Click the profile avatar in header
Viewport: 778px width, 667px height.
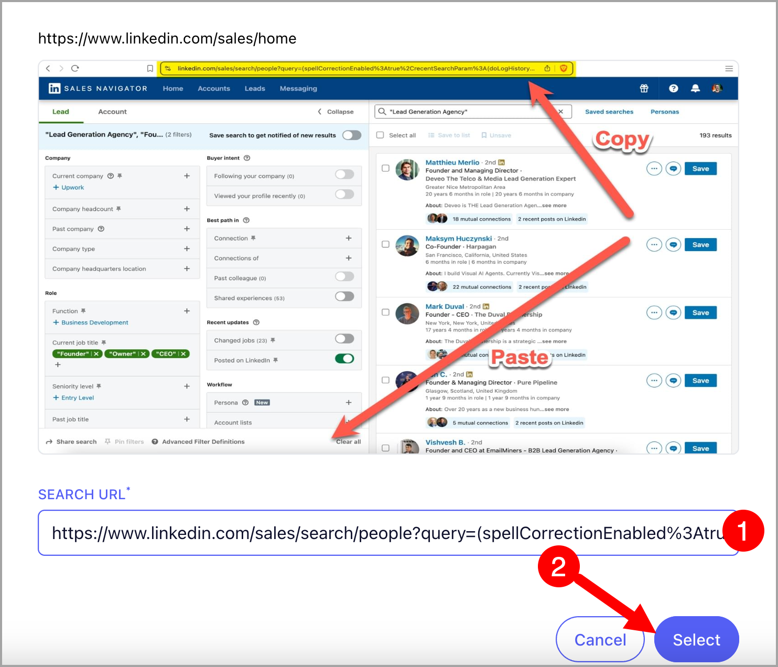(x=717, y=88)
